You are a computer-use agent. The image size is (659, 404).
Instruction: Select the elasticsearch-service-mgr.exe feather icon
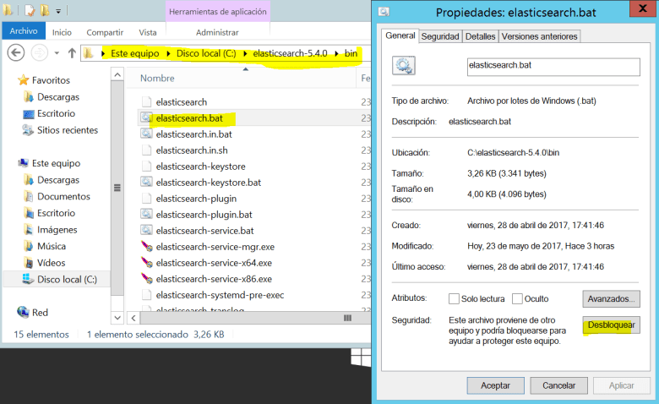[x=146, y=247]
